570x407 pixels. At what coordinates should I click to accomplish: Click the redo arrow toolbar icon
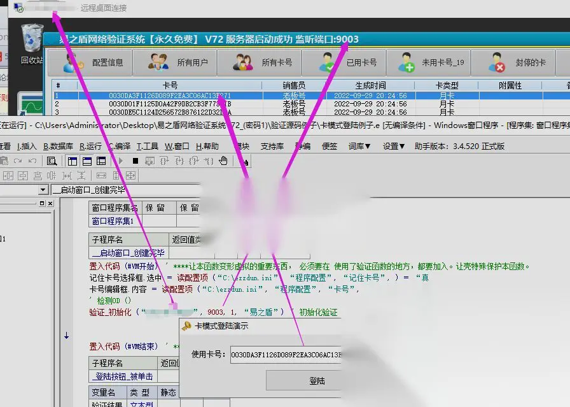click(18, 161)
